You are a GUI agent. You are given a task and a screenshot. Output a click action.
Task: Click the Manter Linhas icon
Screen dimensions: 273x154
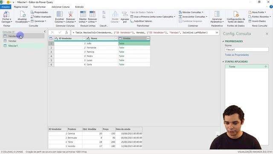click(x=83, y=14)
